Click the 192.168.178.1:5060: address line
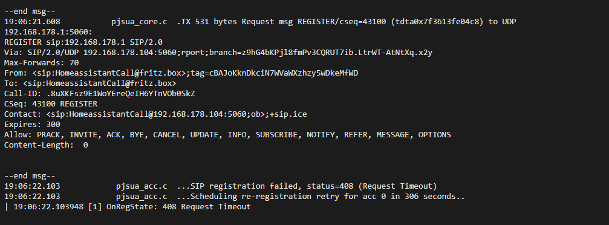Viewport: 609px width, 225px height. (x=48, y=32)
